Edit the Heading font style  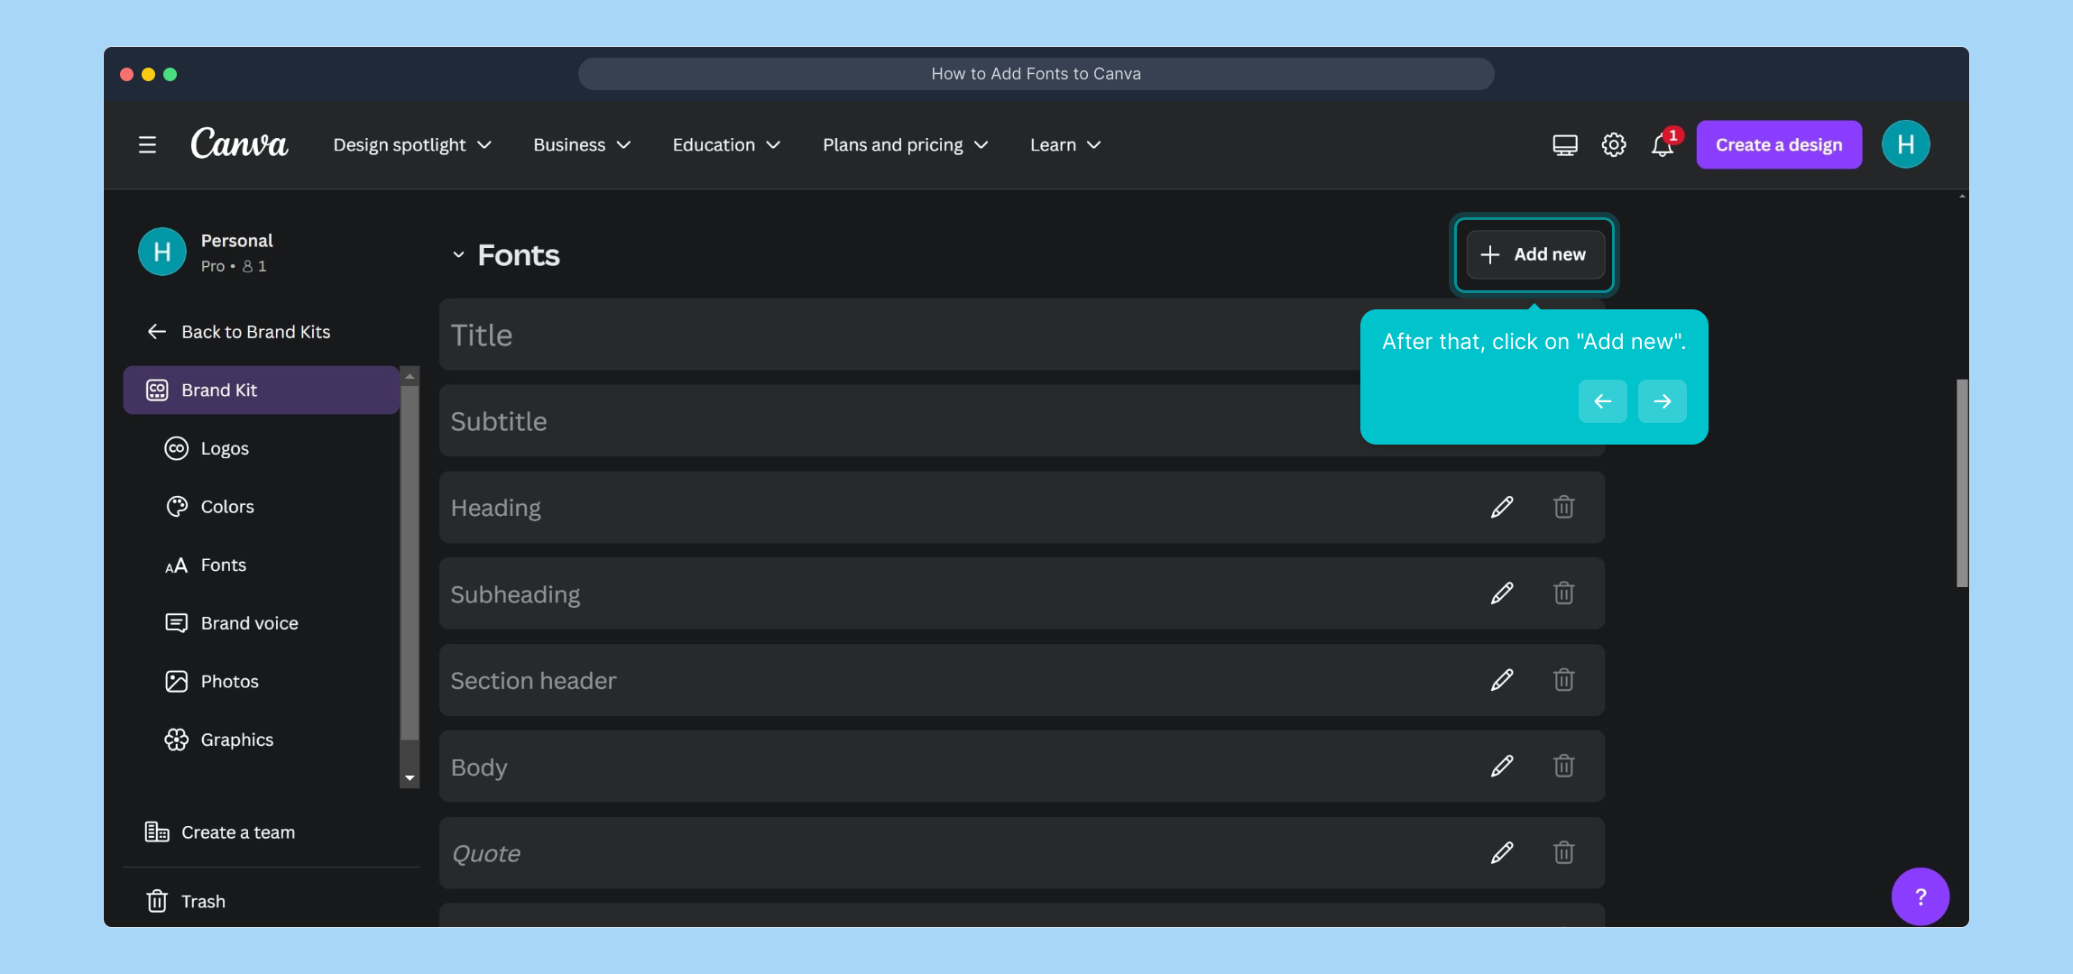1500,507
